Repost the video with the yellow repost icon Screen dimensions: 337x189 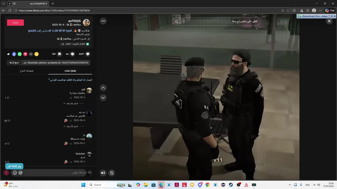[x=37, y=54]
